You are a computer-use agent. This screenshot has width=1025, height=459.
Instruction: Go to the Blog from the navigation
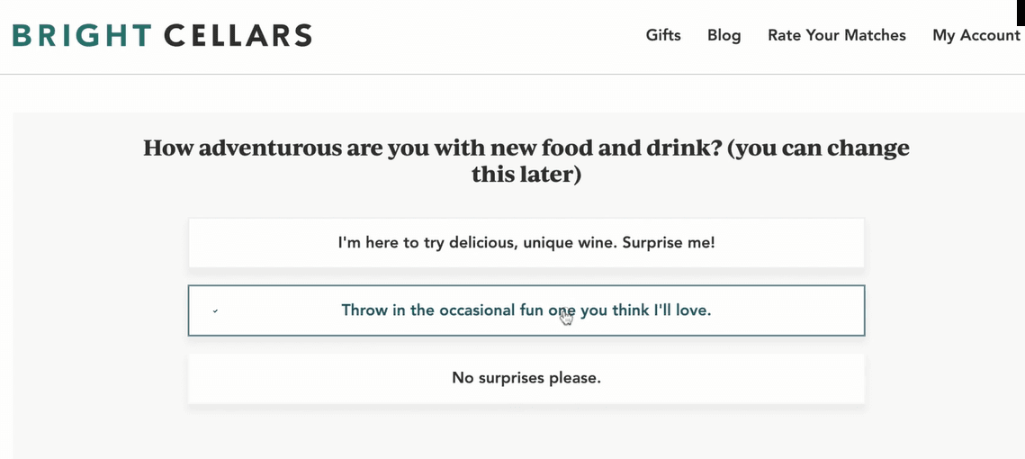[x=724, y=35]
